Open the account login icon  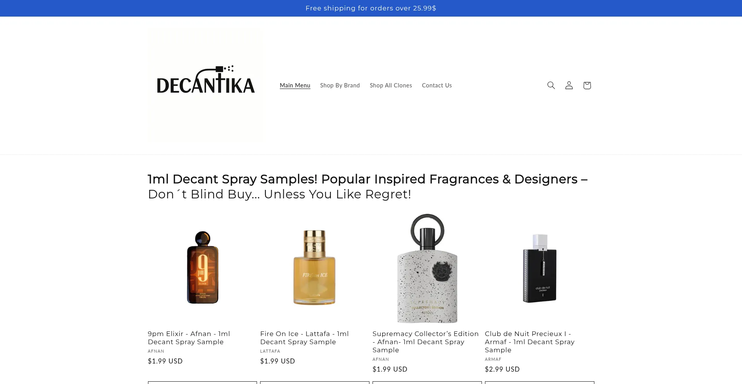pos(569,85)
